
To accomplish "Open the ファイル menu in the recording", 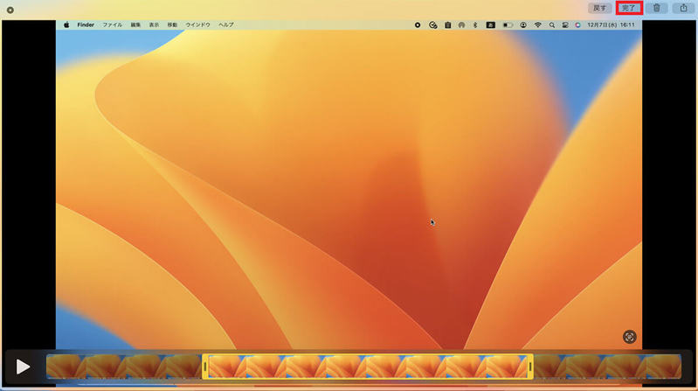I will (x=112, y=25).
